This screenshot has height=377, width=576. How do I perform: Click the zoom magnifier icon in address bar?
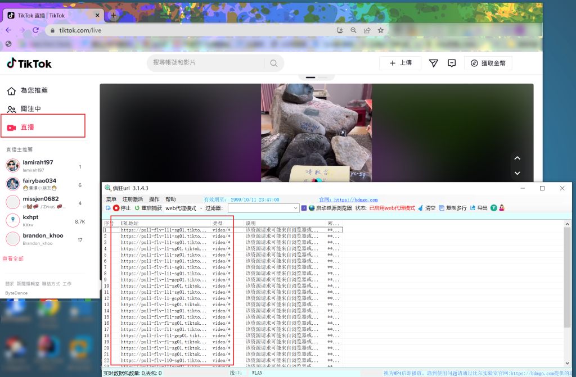(353, 30)
